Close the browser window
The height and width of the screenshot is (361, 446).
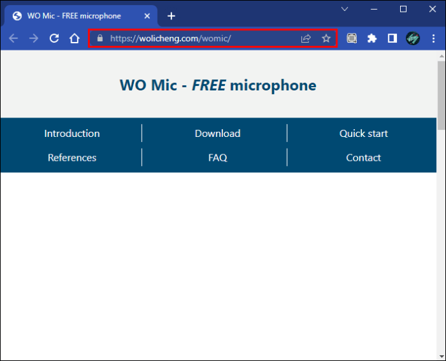pos(432,9)
